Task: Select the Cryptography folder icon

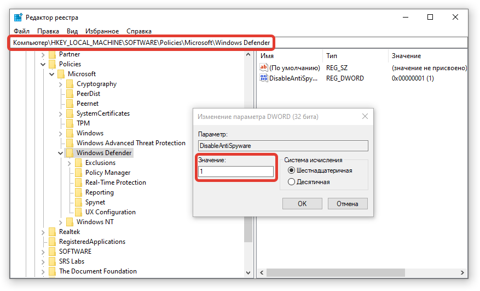Action: pos(70,84)
